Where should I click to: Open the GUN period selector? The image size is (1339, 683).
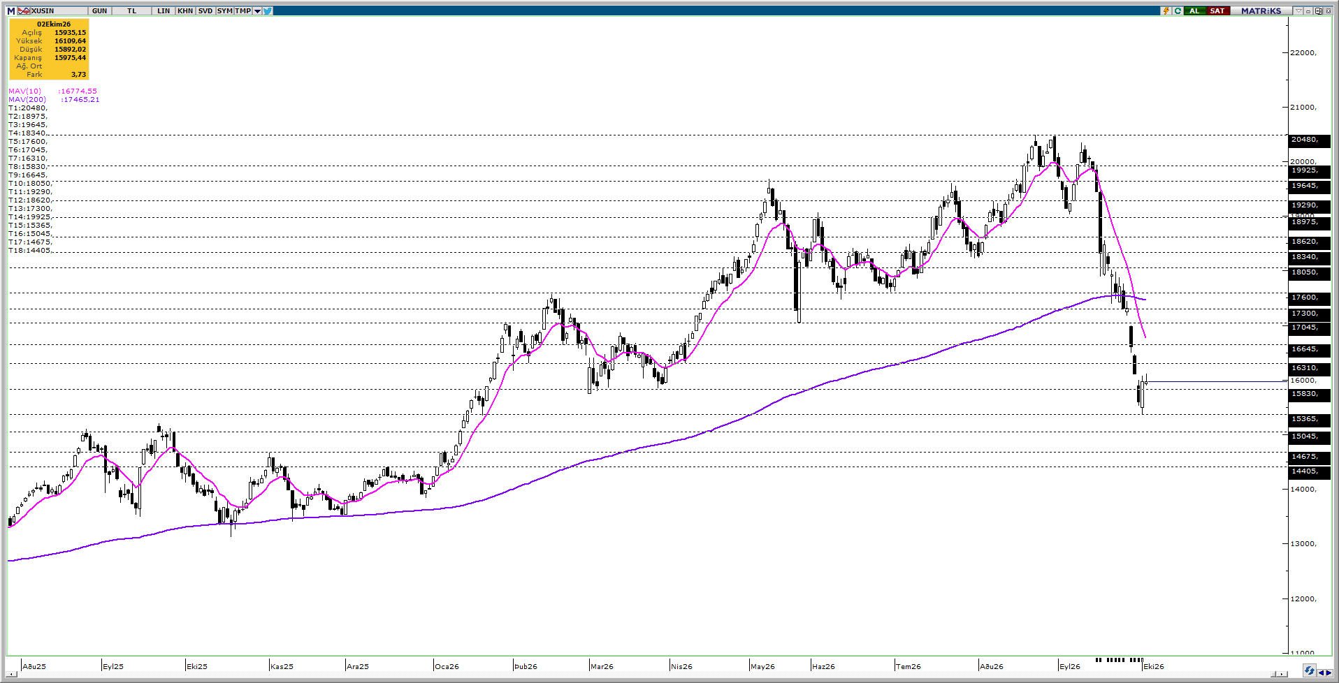tap(100, 11)
